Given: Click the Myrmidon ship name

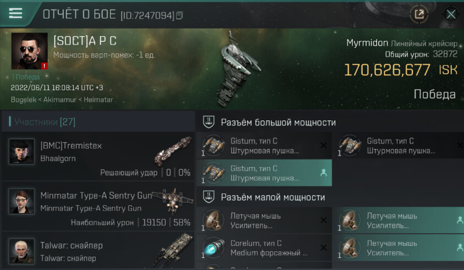Looking at the screenshot, I should [367, 43].
